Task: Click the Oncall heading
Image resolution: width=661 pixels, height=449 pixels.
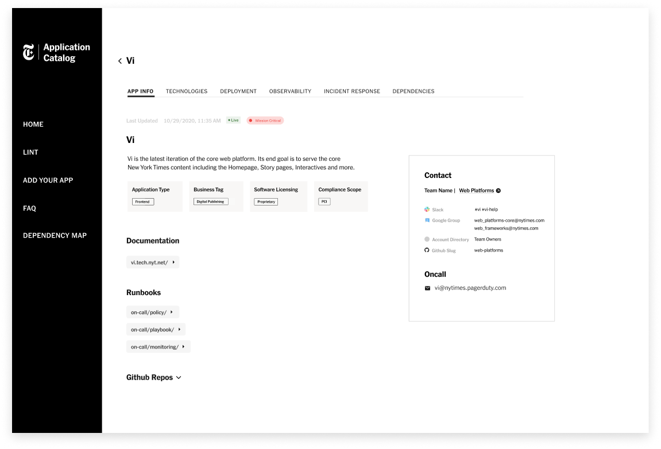Action: pos(435,274)
